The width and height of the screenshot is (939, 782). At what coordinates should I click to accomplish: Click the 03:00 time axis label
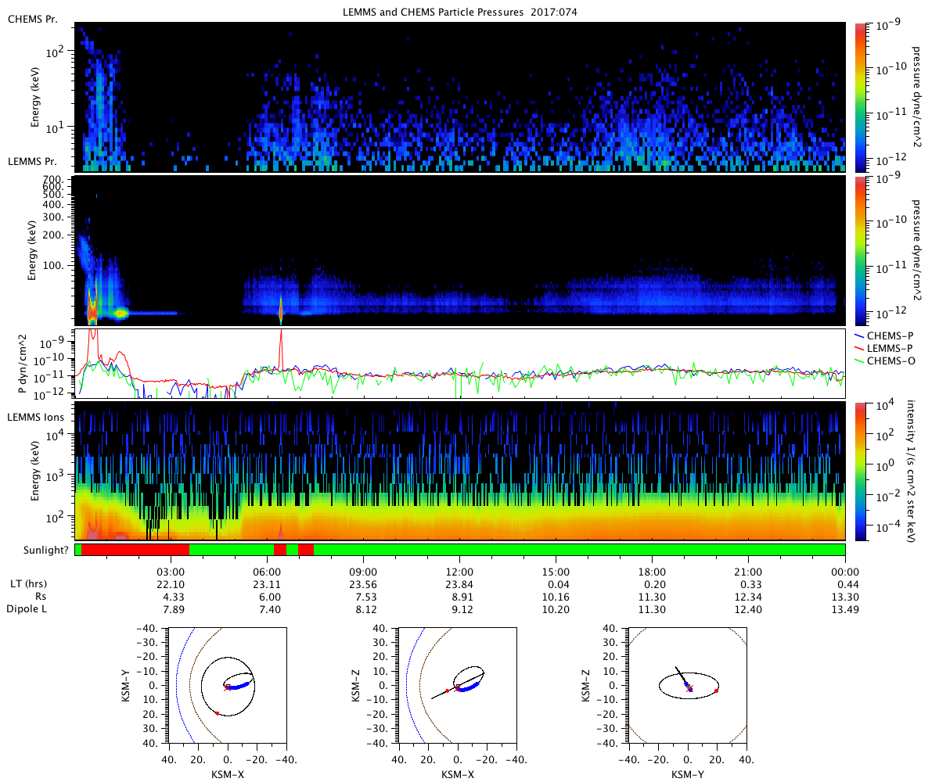point(171,572)
